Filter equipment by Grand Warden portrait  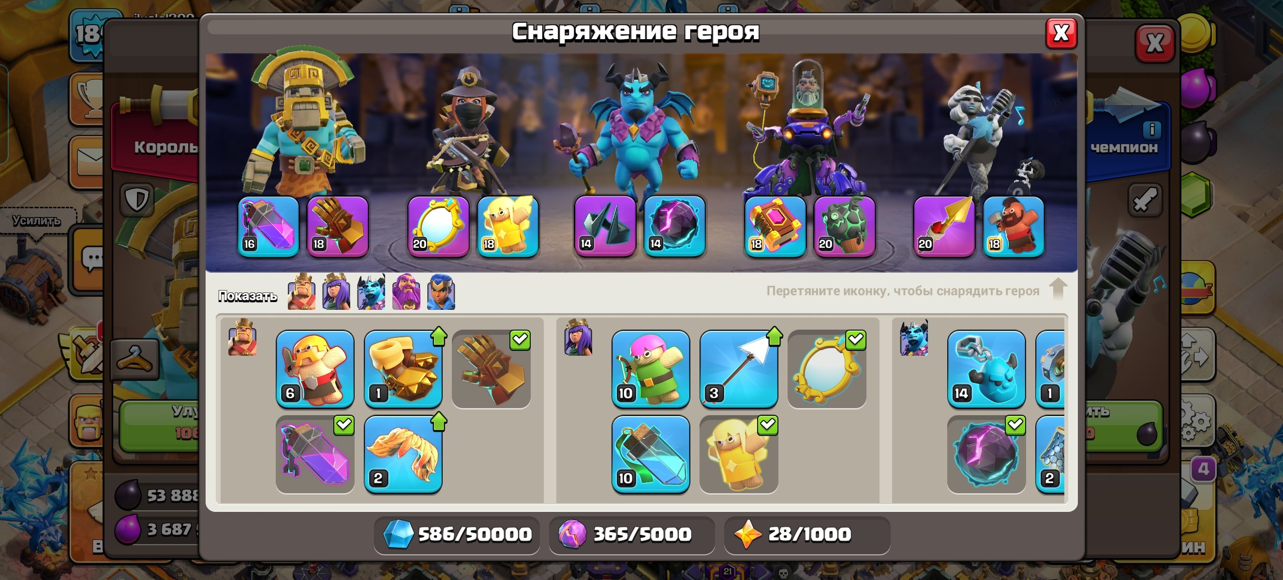(x=406, y=292)
